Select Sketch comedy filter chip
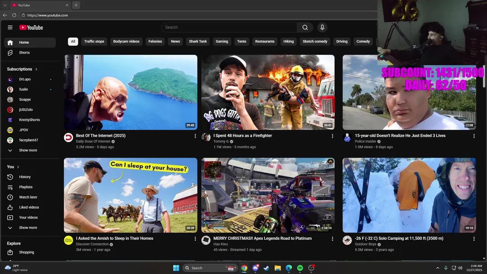487x274 pixels. [x=315, y=41]
